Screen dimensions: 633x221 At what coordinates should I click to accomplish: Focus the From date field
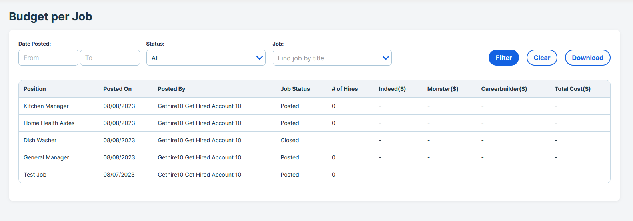tap(48, 58)
